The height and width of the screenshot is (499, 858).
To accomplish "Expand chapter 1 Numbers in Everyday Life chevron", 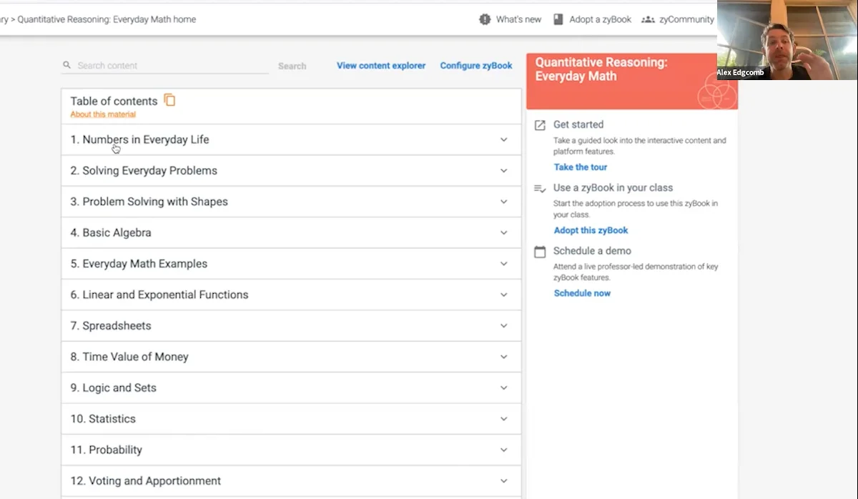I will pyautogui.click(x=503, y=140).
